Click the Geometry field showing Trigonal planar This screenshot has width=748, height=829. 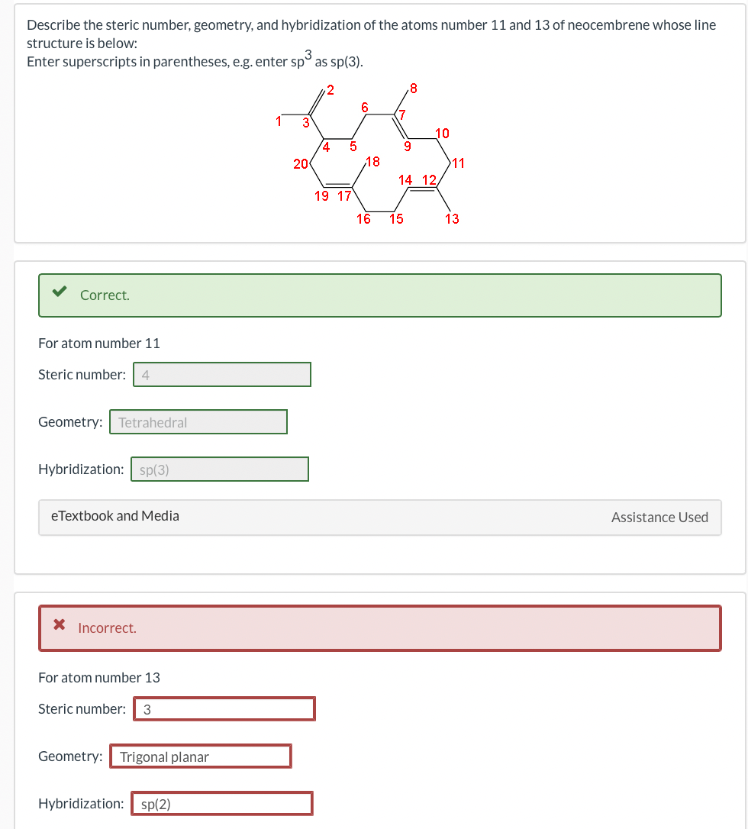click(200, 756)
